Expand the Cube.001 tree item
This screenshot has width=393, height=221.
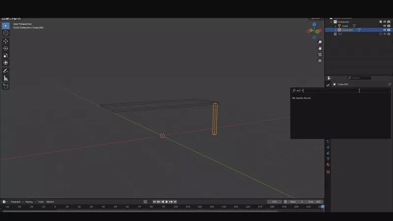336,30
